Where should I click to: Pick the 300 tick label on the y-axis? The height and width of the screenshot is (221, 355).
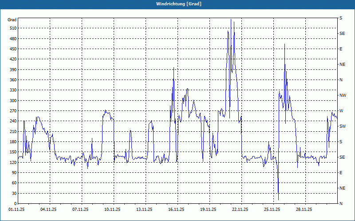tap(13, 101)
